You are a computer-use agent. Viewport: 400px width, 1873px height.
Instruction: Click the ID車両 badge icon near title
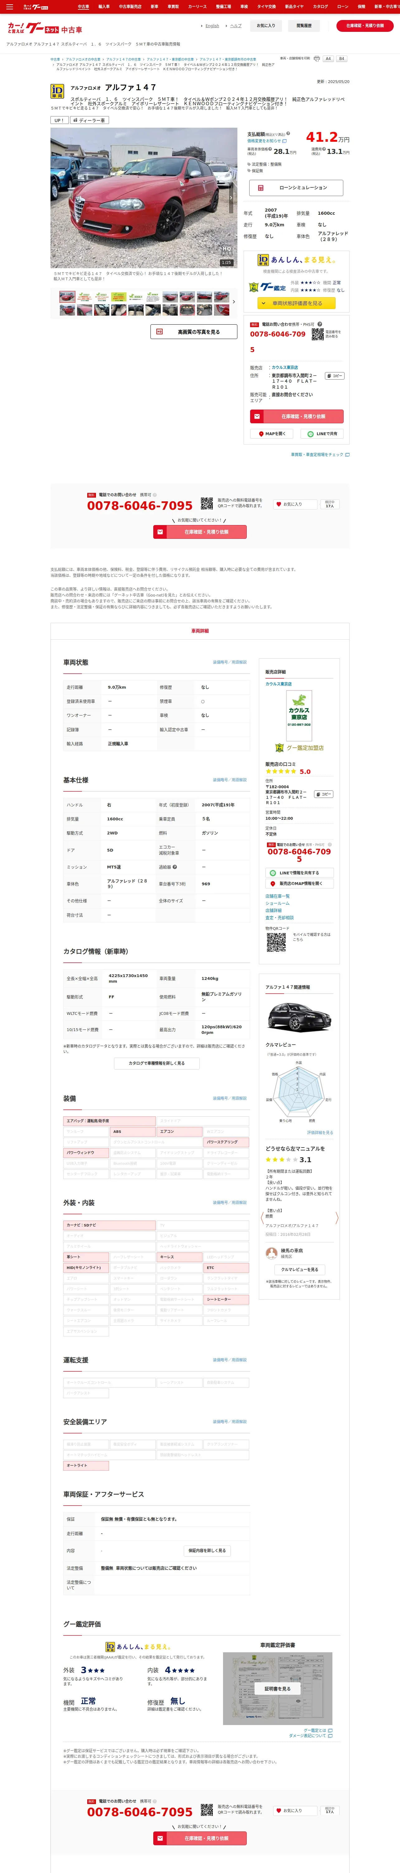click(57, 91)
